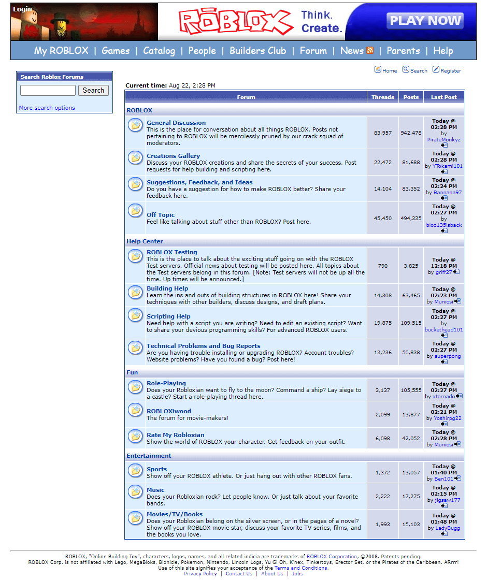Click the Off Topic post count 494,335
The height and width of the screenshot is (580, 487).
(x=411, y=218)
